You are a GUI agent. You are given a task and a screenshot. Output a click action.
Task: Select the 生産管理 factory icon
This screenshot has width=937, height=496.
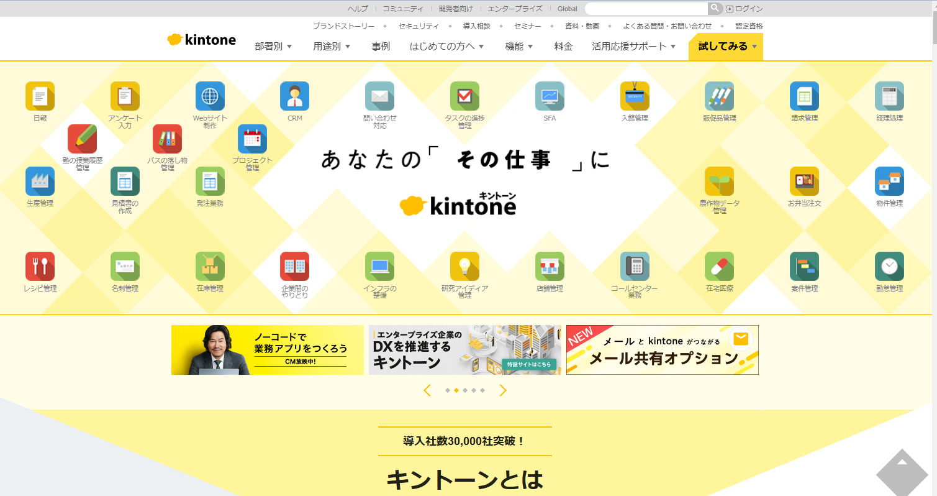(x=40, y=181)
